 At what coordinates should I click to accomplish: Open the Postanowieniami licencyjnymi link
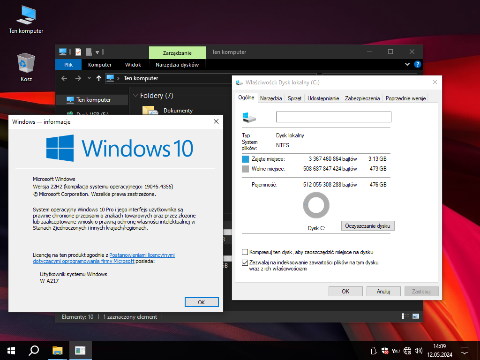tap(142, 255)
